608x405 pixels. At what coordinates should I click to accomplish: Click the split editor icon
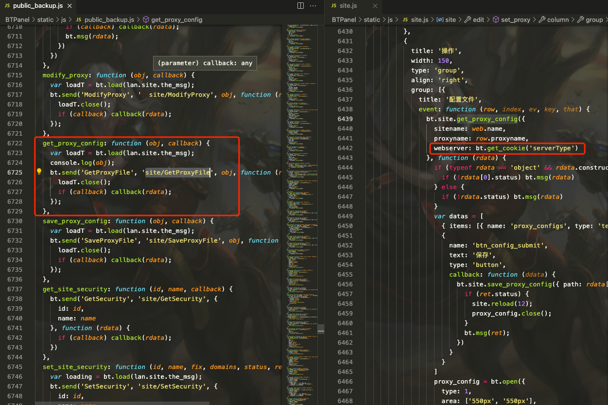pos(300,6)
